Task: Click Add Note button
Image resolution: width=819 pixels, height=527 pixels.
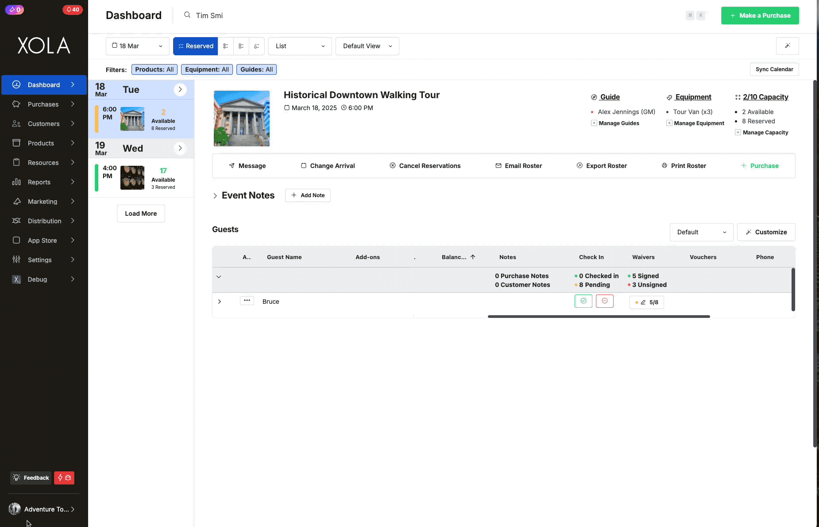Action: 308,195
